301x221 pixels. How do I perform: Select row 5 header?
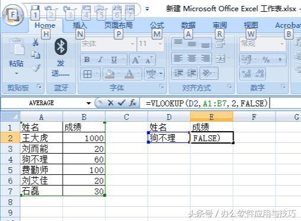[x=10, y=170]
